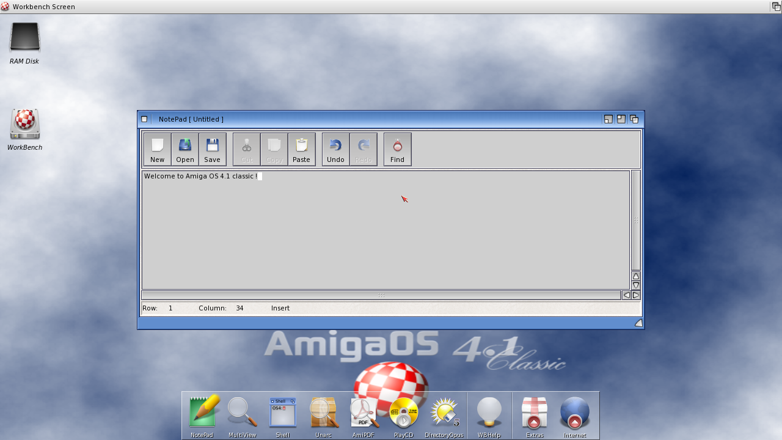The height and width of the screenshot is (440, 782).
Task: Click the New document toolbar button
Action: point(158,149)
